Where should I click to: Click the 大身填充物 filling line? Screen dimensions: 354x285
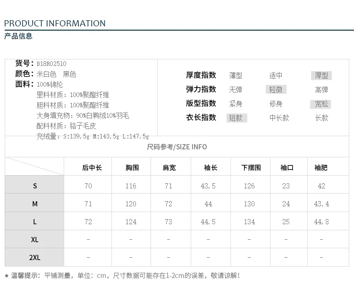pos(83,115)
